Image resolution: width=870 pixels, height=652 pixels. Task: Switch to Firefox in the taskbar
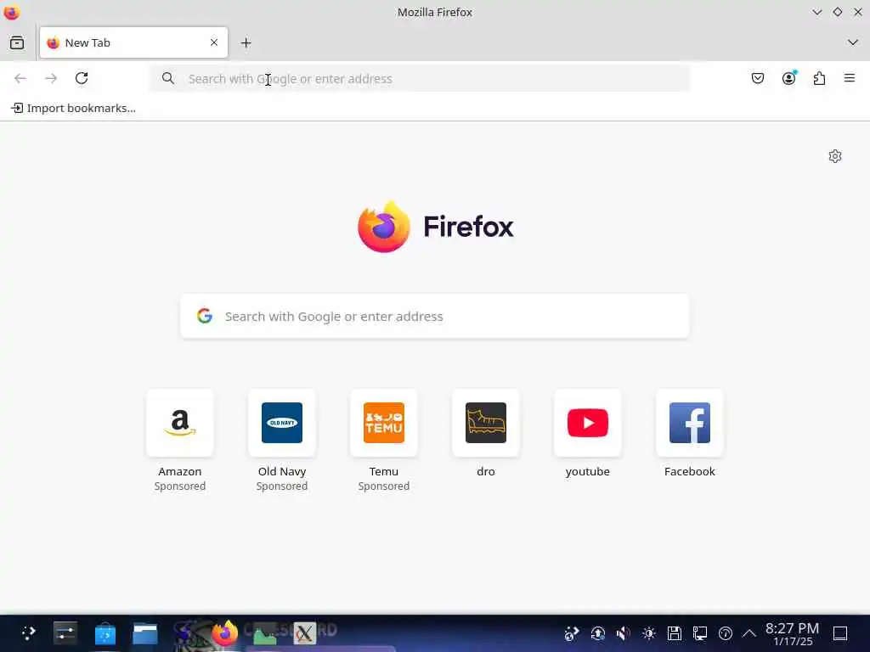224,633
